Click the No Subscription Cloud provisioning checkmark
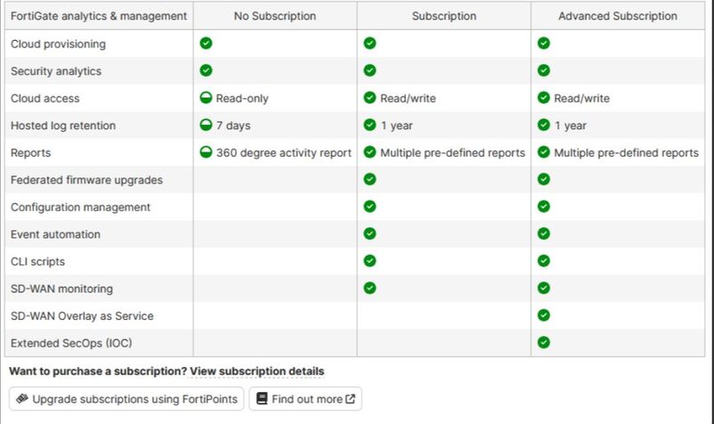Screen dimensions: 714x424 [x=206, y=44]
